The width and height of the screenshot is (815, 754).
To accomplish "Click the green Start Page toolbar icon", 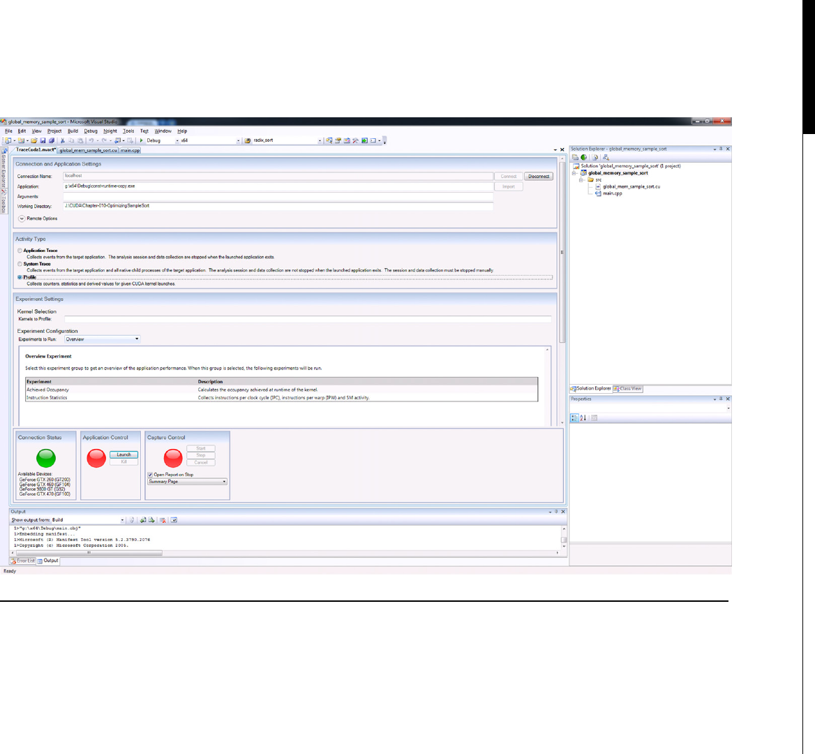I will click(364, 140).
